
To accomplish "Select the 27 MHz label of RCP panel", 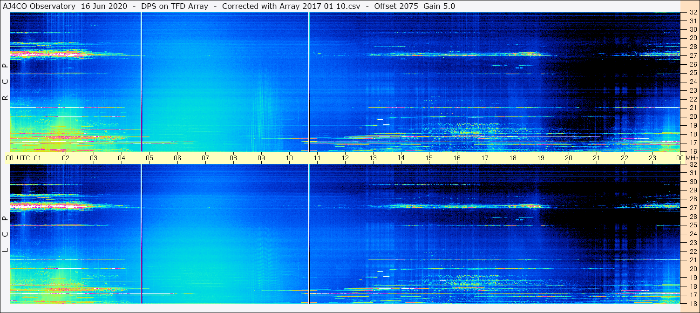I will point(693,55).
